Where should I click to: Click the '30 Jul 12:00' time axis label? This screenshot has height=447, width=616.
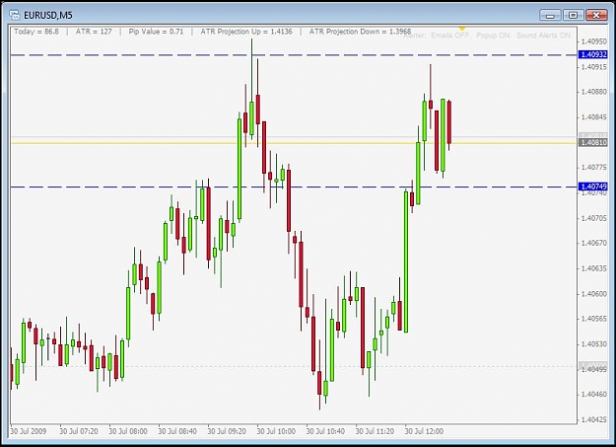pos(424,431)
